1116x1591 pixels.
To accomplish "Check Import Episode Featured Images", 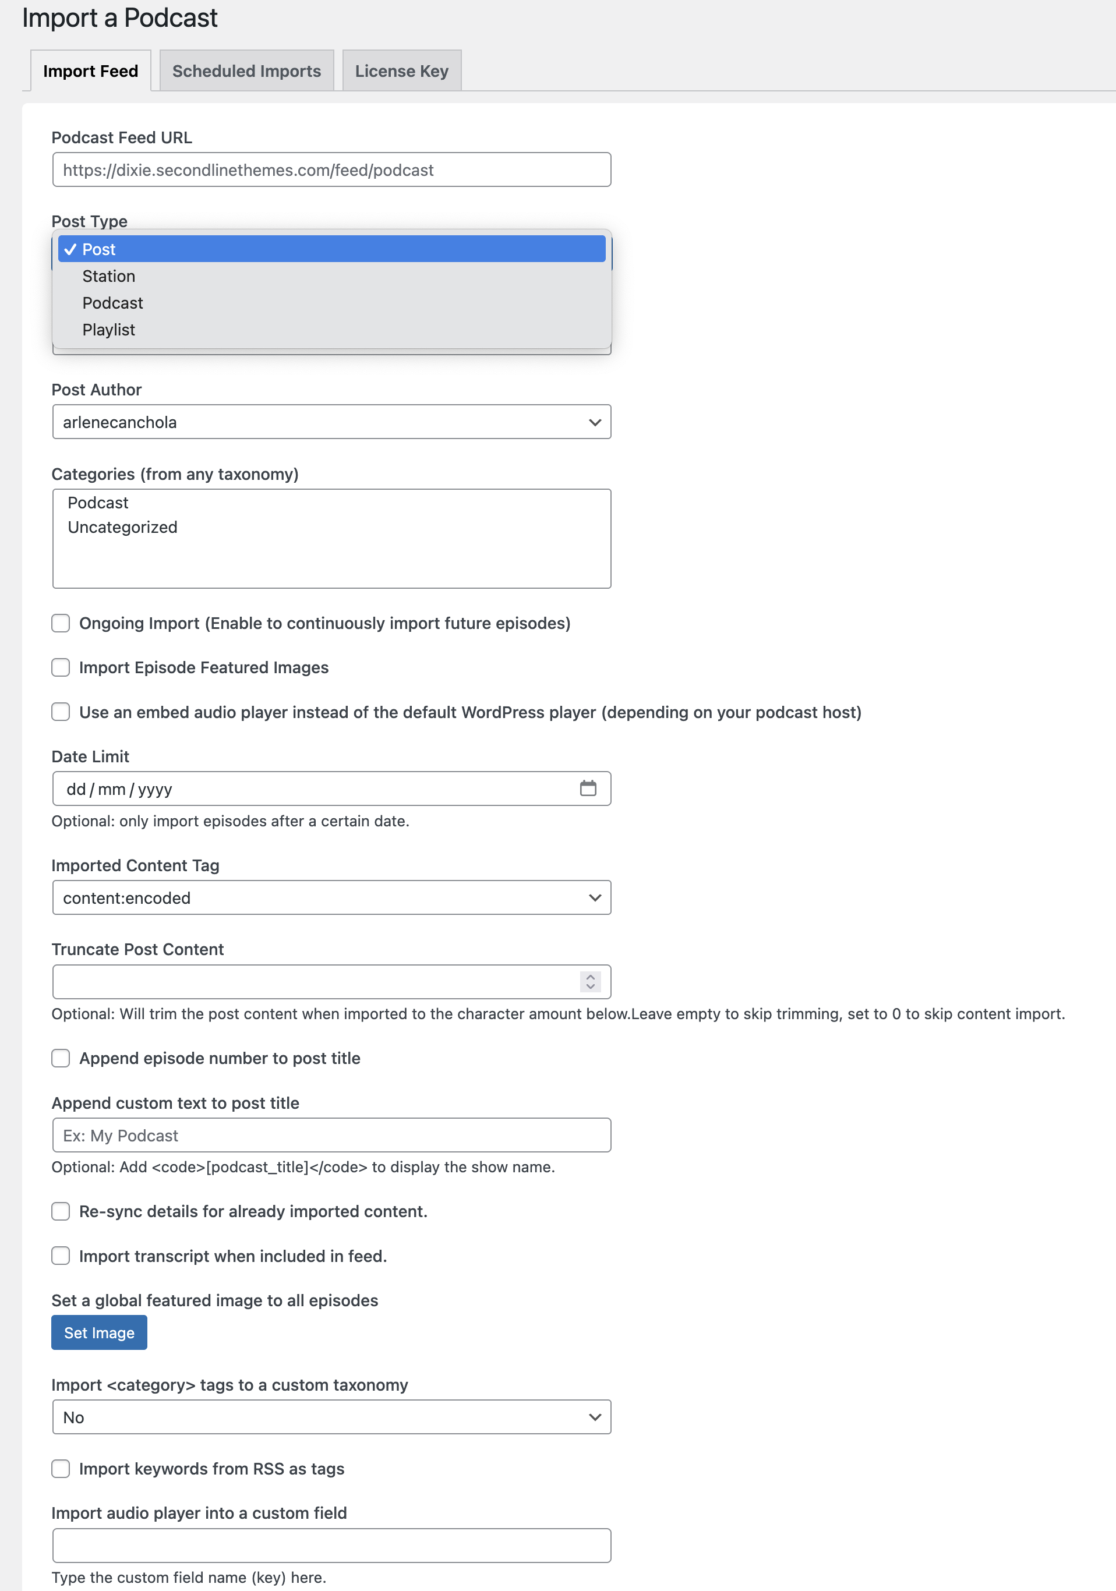I will [x=61, y=668].
